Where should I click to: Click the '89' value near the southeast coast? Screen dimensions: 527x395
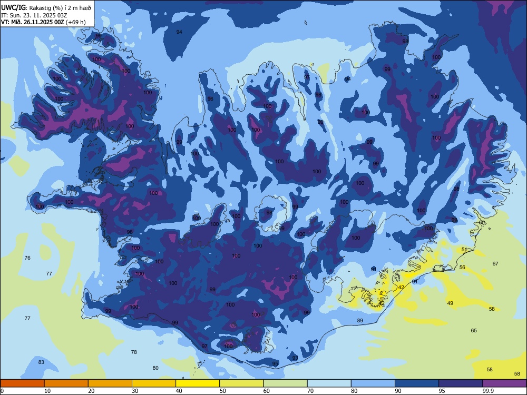click(x=360, y=320)
